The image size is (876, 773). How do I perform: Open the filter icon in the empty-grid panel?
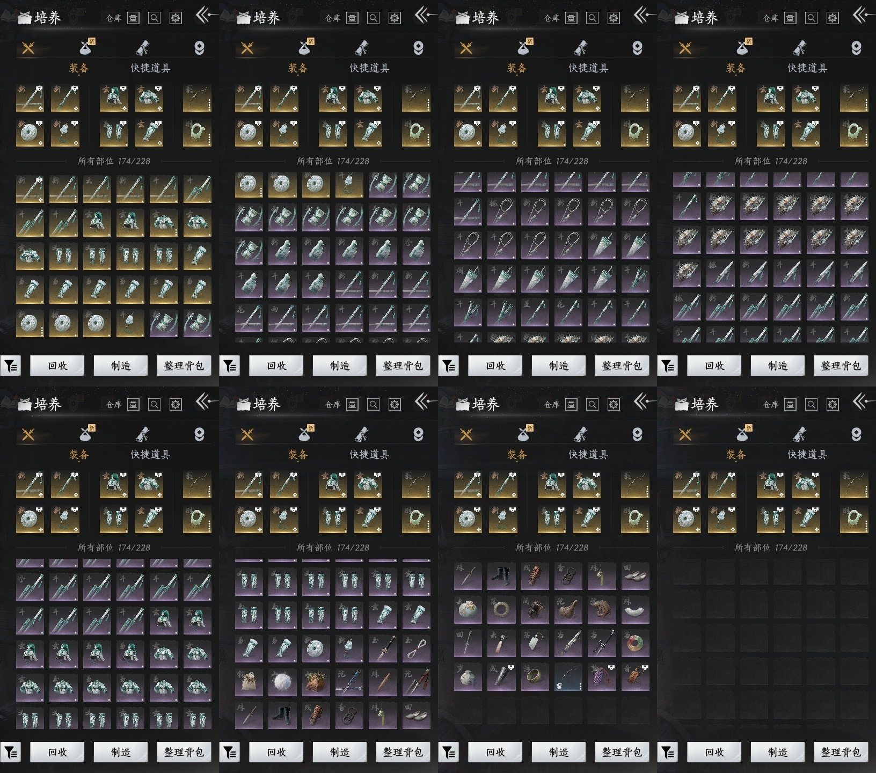668,753
